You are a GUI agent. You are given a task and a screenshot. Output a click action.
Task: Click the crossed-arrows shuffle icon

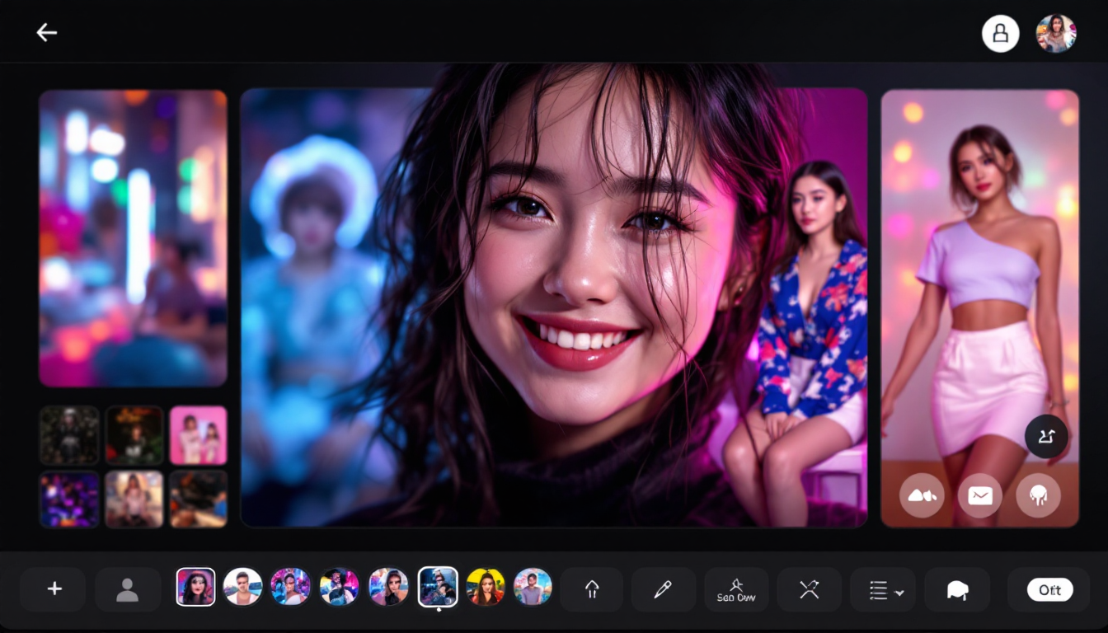pyautogui.click(x=809, y=589)
